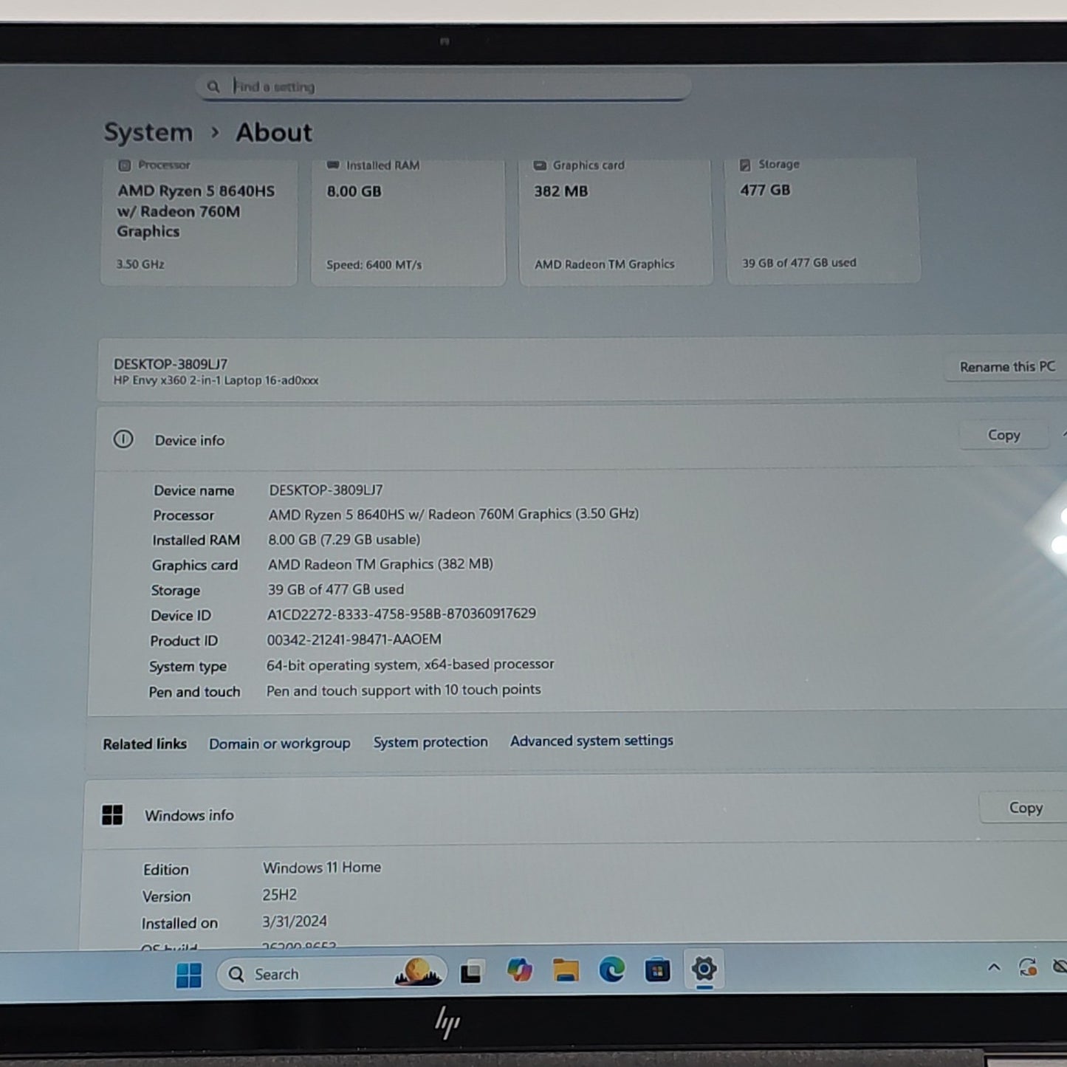
Task: Open Advanced system settings link
Action: [591, 741]
